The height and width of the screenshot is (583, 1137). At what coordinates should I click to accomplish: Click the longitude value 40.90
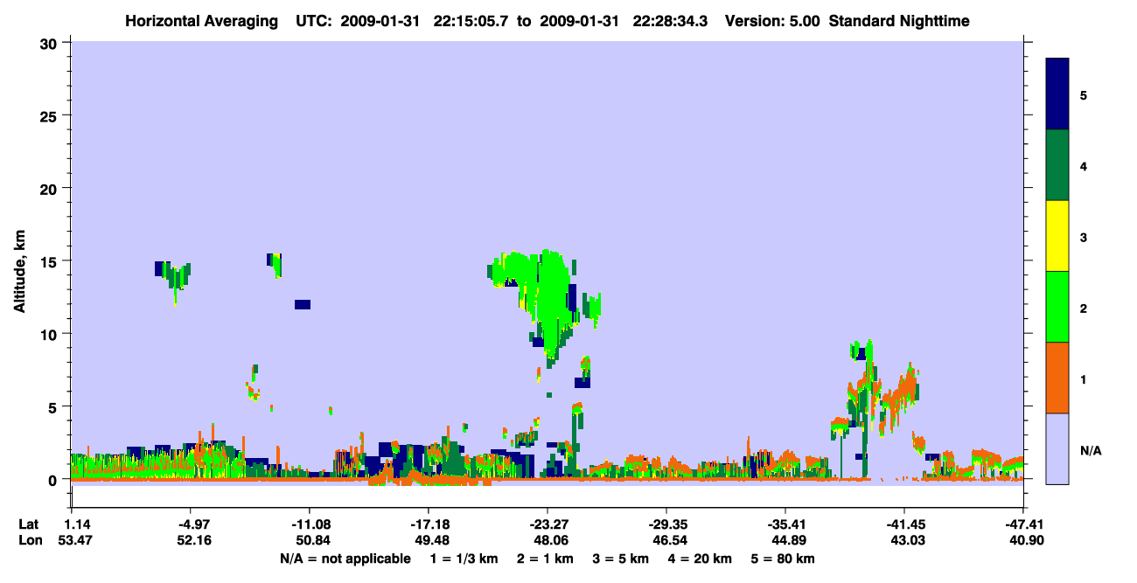(1028, 540)
